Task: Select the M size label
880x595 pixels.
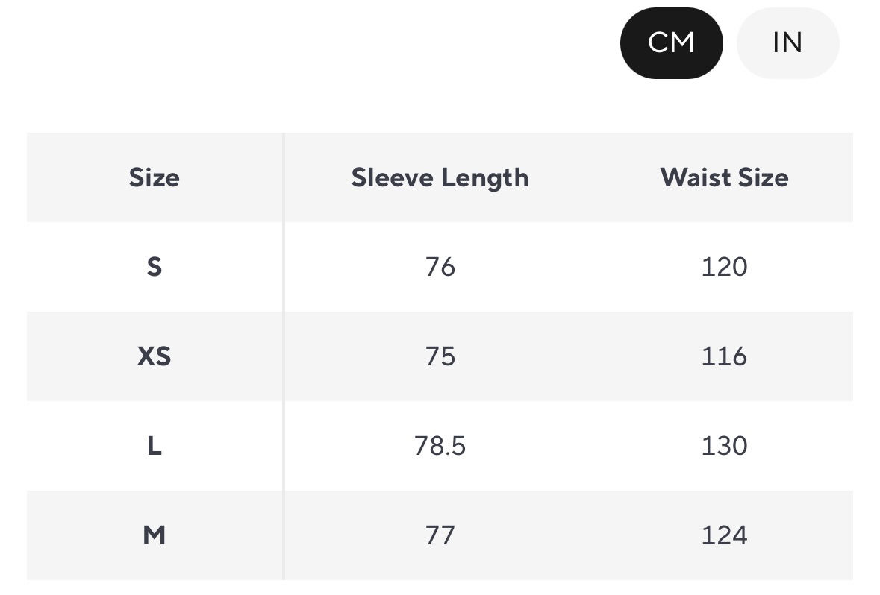Action: (x=154, y=535)
